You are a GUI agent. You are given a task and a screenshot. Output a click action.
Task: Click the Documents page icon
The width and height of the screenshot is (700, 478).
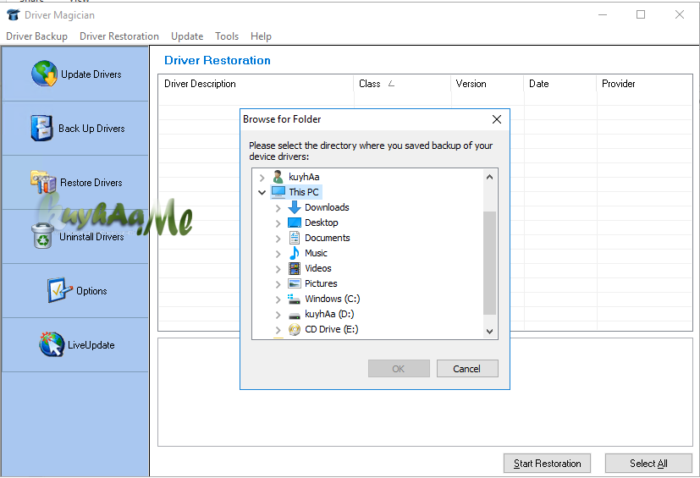point(295,238)
